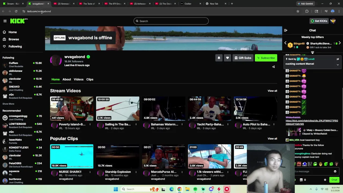Open options menu for NURSE SHARK clip
The image size is (343, 193).
click(x=90, y=172)
